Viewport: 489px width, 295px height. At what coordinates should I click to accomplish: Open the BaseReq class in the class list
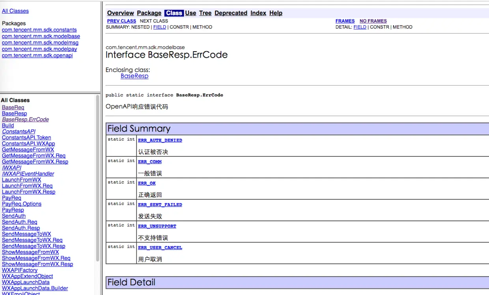pos(13,108)
